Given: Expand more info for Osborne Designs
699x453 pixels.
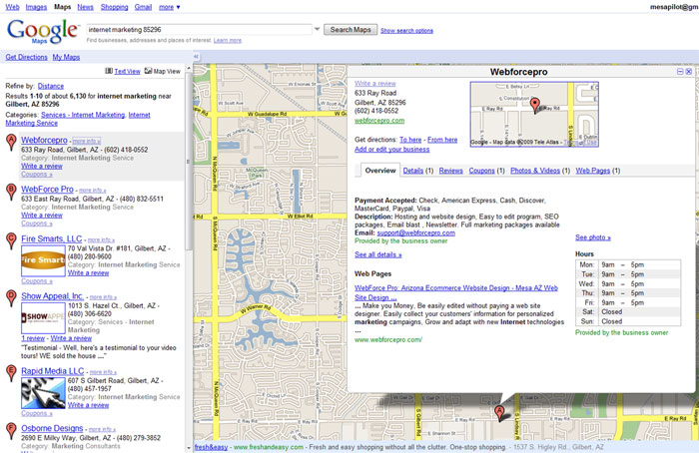Looking at the screenshot, I should (102, 429).
